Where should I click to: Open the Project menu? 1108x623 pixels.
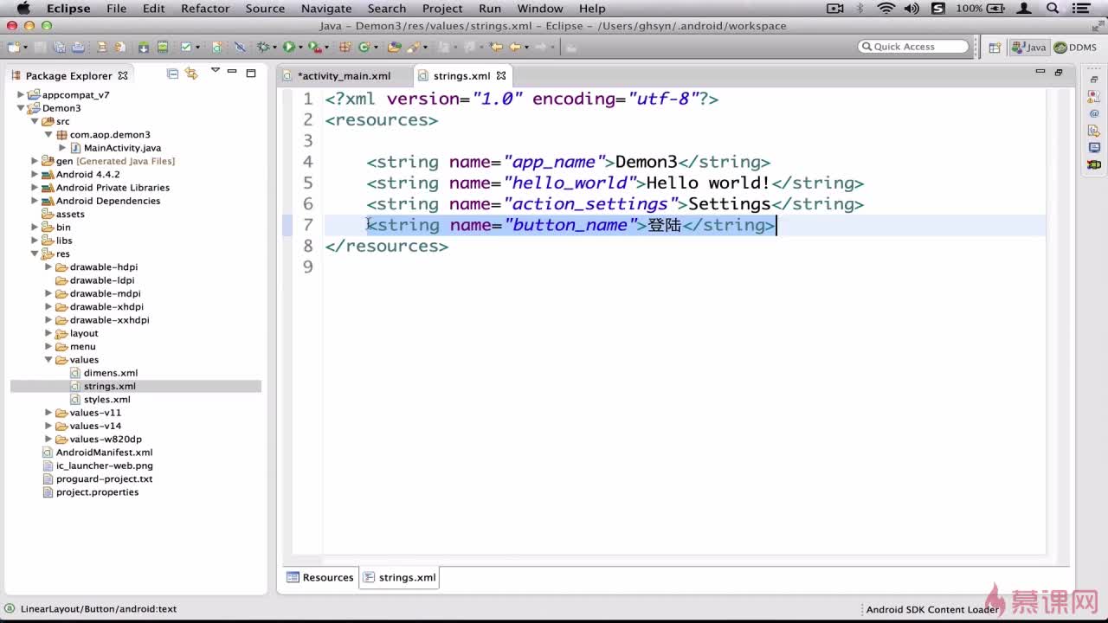[x=442, y=8]
